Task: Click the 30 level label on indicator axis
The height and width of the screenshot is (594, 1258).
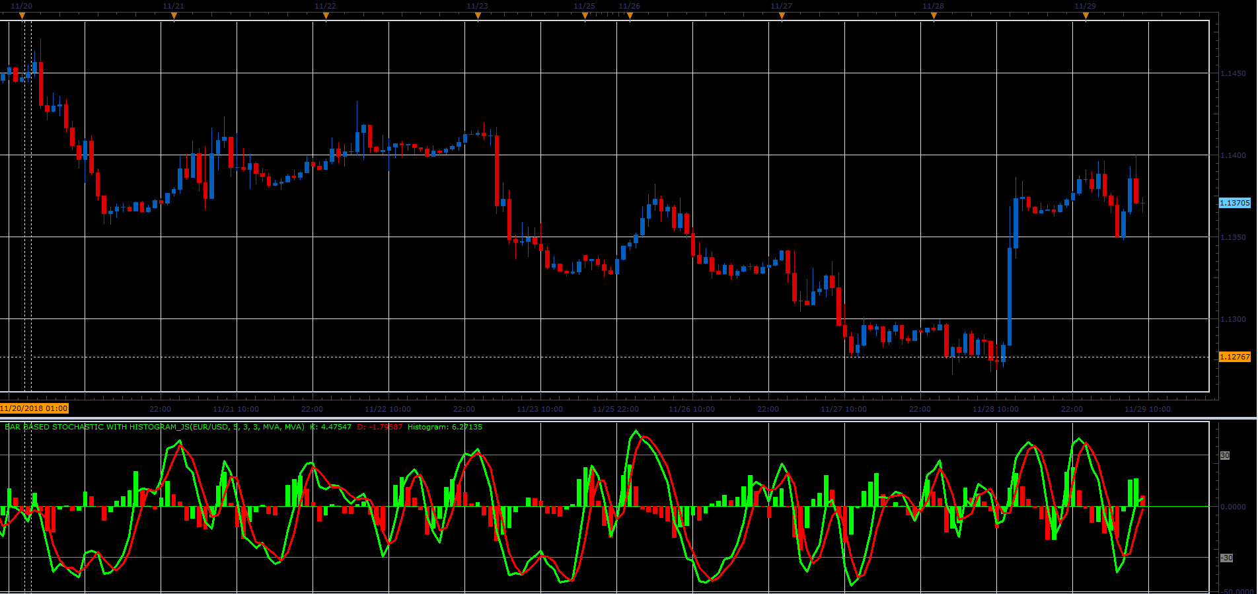Action: (x=1225, y=455)
